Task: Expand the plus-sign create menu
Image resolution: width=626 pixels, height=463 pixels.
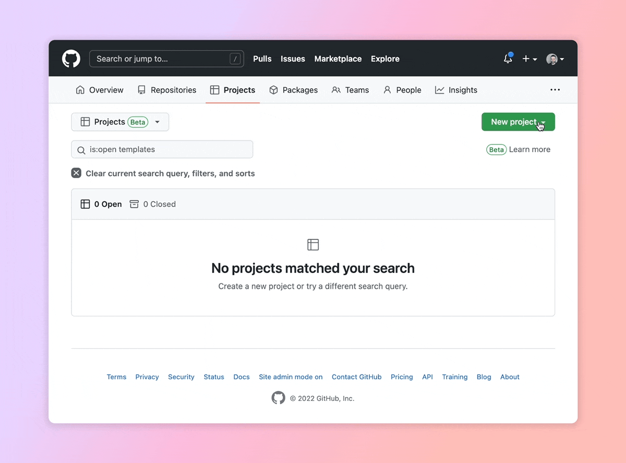Action: tap(529, 59)
